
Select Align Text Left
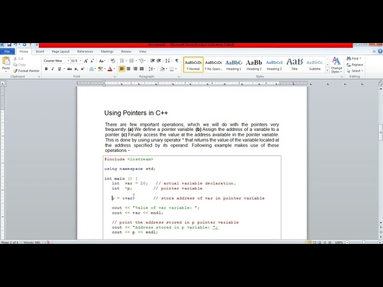(122, 69)
